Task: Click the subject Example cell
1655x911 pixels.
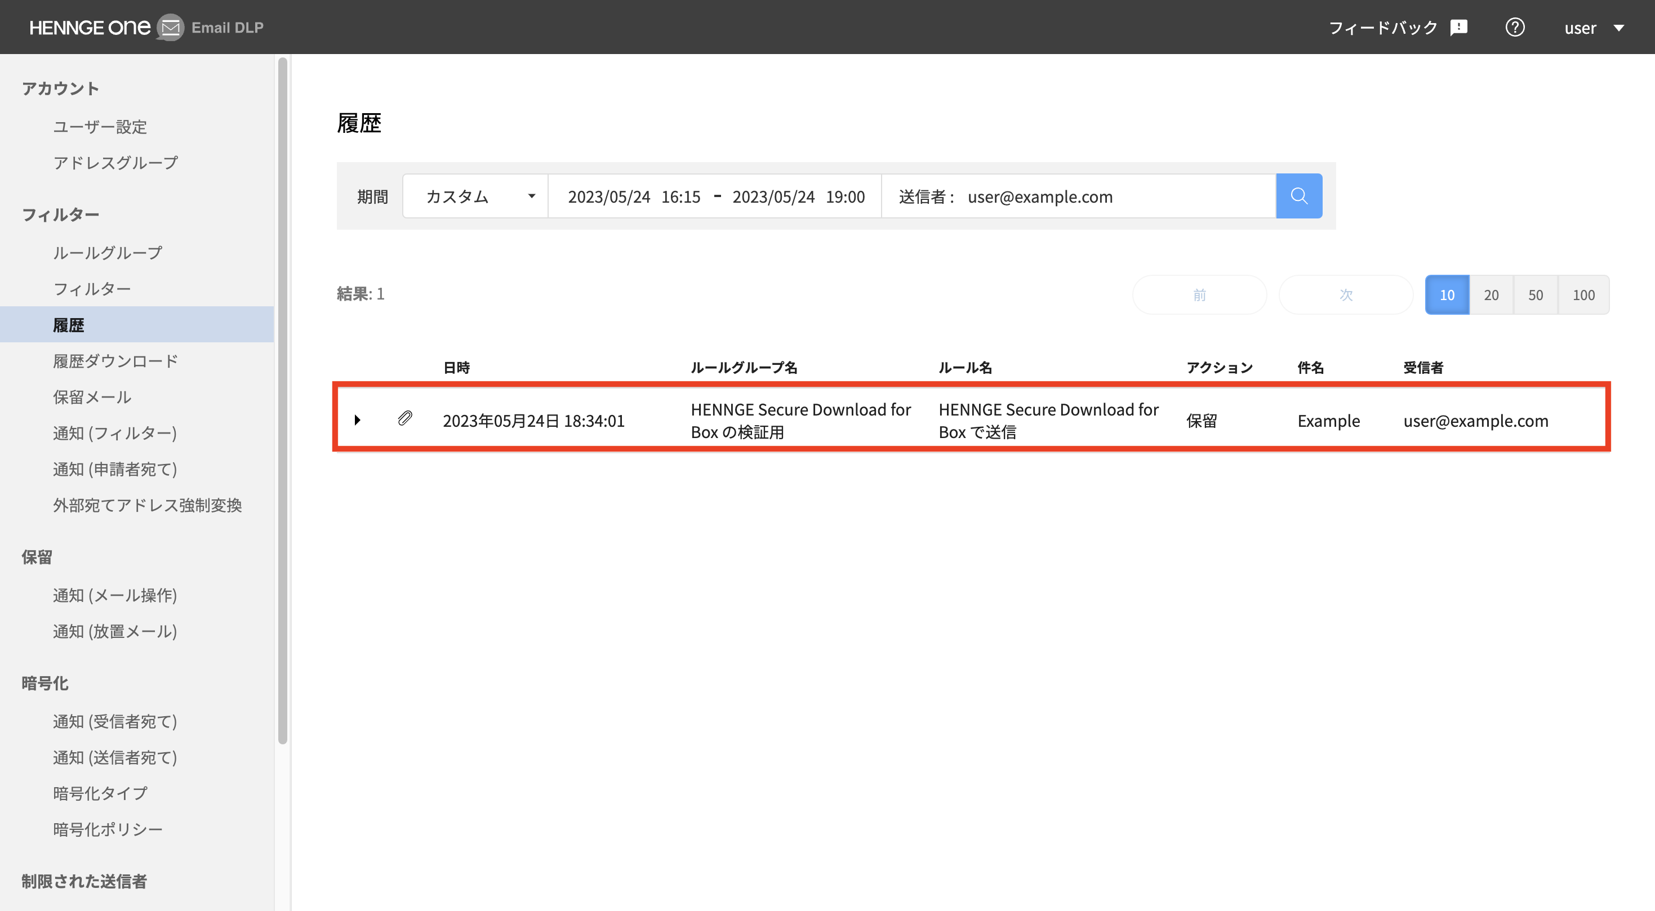Action: pyautogui.click(x=1329, y=421)
